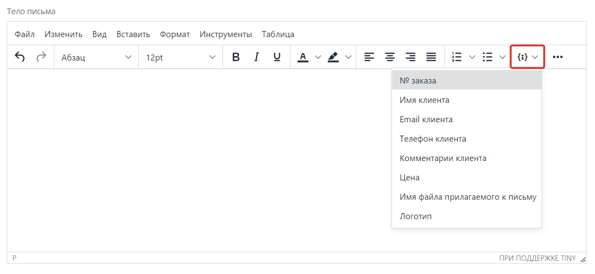Insert the Цена variable

click(467, 177)
